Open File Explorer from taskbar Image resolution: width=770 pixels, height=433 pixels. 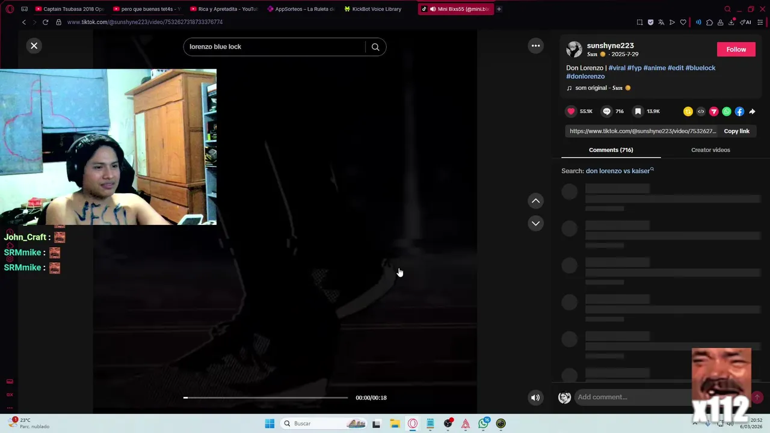[395, 423]
